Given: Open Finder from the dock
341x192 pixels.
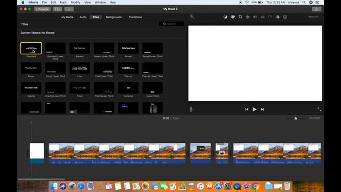Looking at the screenshot, I should [x=54, y=186].
